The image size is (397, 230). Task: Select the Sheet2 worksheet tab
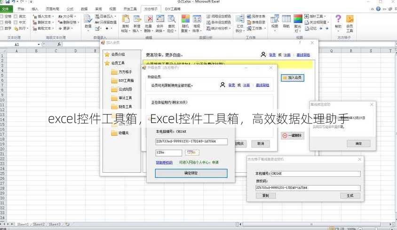[x=39, y=224]
